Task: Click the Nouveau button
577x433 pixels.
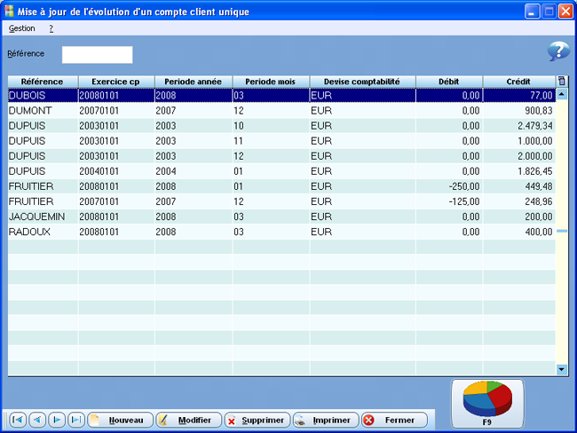Action: [121, 420]
